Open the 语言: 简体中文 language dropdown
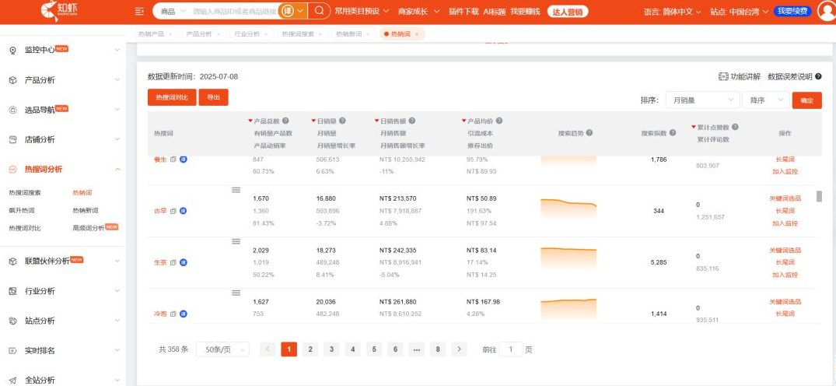Screen dimensions: 836x386 tap(673, 11)
